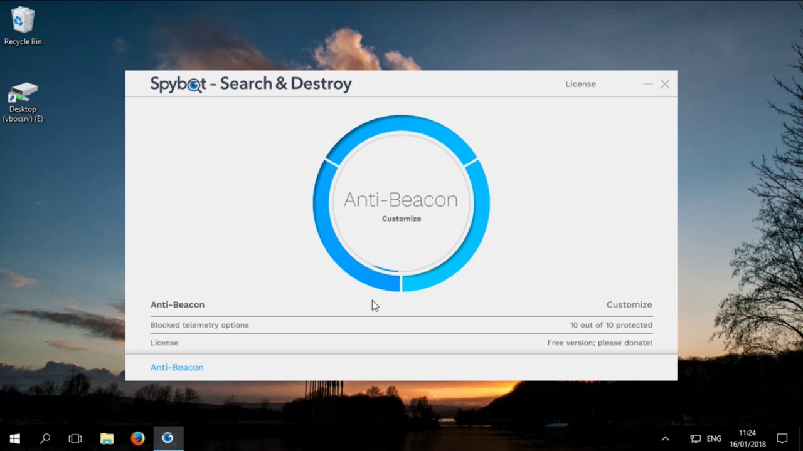Viewport: 803px width, 451px height.
Task: Open the taskbar clock showing 11:24
Action: [x=747, y=438]
